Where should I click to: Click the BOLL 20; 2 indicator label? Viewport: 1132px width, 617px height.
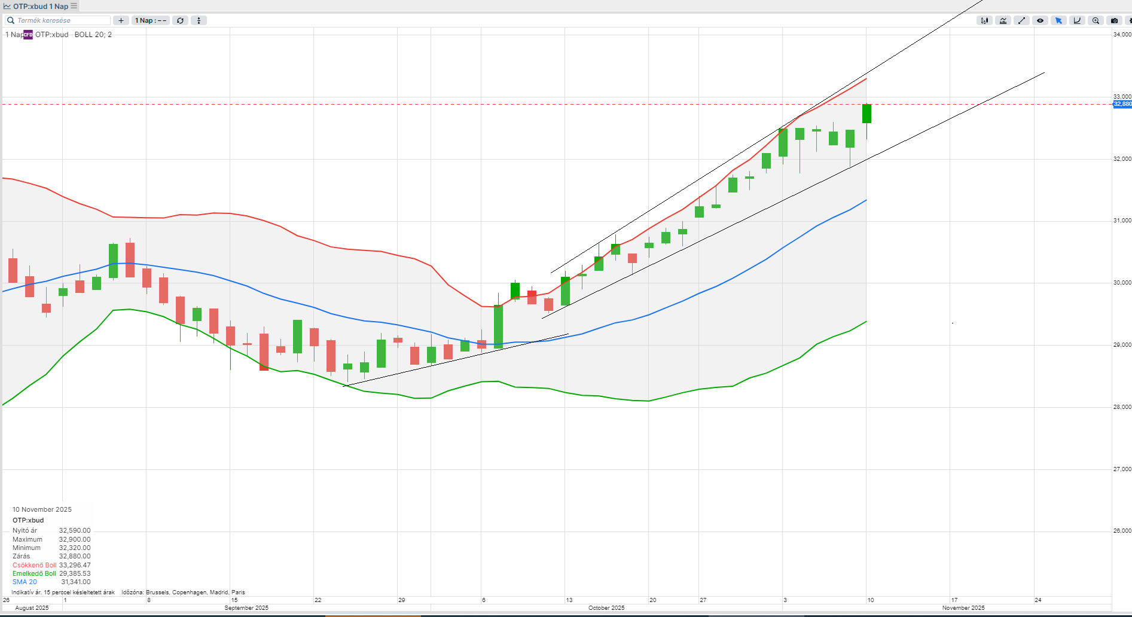point(93,35)
